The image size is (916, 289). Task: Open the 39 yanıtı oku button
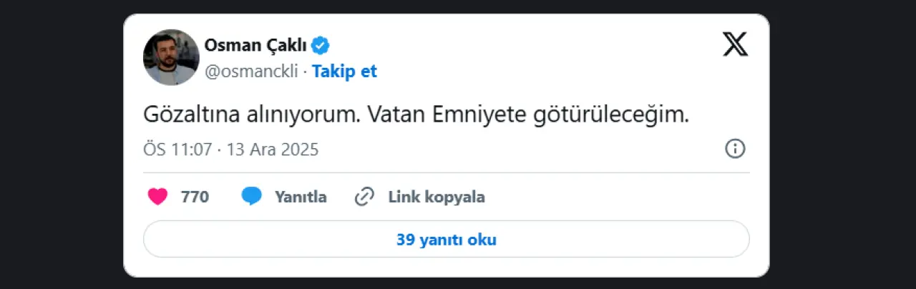446,240
